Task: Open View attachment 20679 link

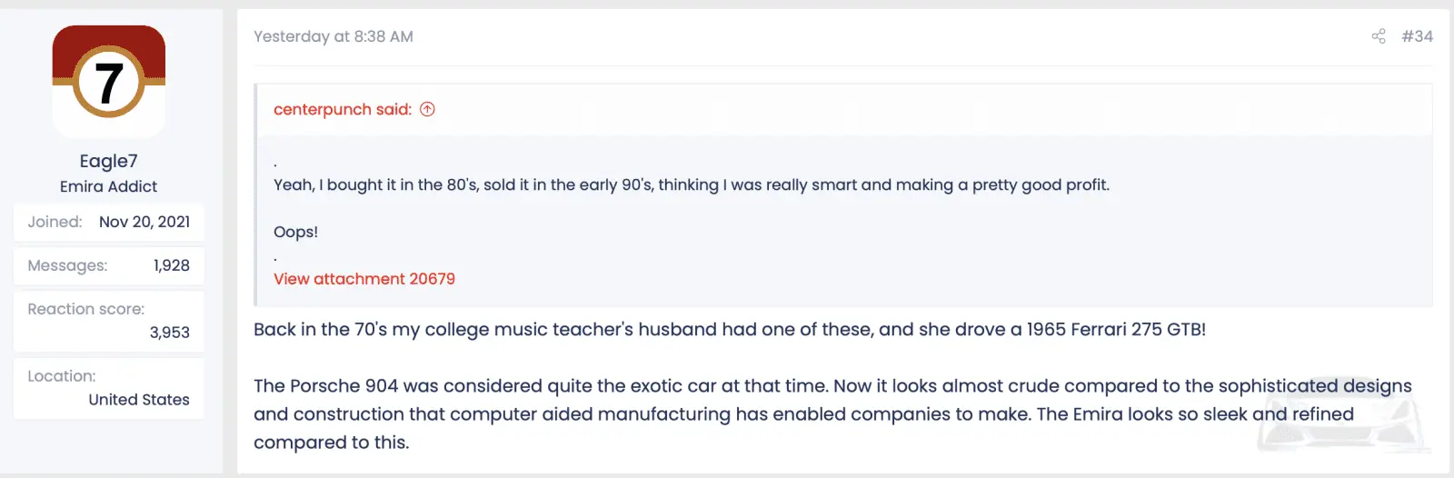Action: click(364, 279)
